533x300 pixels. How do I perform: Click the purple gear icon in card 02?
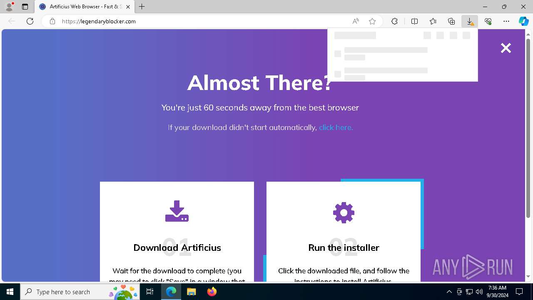tap(344, 213)
